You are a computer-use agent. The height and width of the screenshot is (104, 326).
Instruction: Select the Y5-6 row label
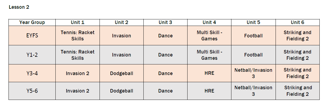[x=32, y=91]
